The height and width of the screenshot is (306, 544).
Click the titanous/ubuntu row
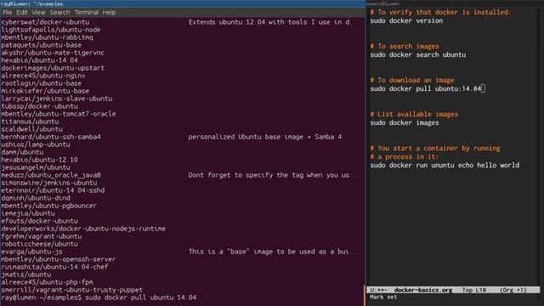point(30,122)
